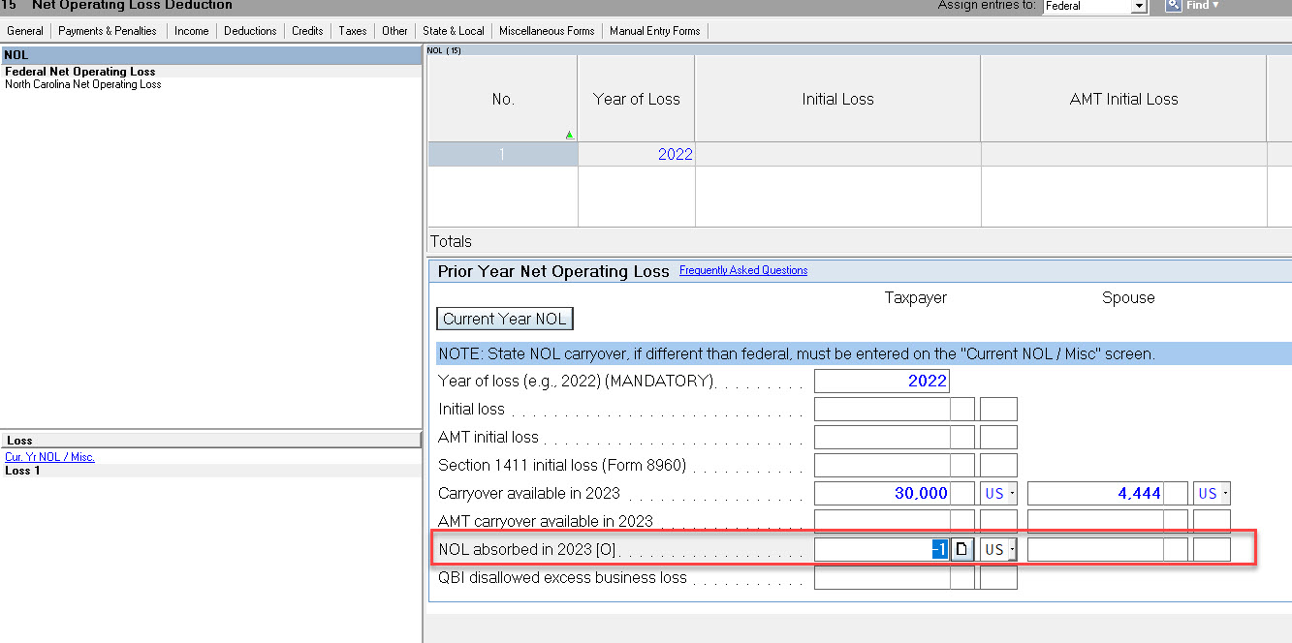Open the Manual Entry Forms tab
1292x643 pixels.
(655, 30)
